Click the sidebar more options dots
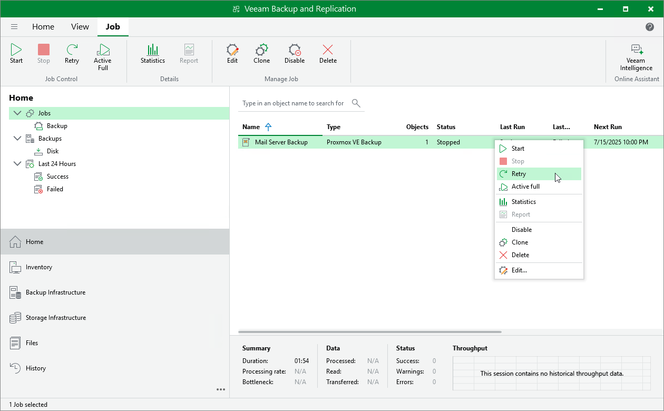664x411 pixels. [x=221, y=389]
